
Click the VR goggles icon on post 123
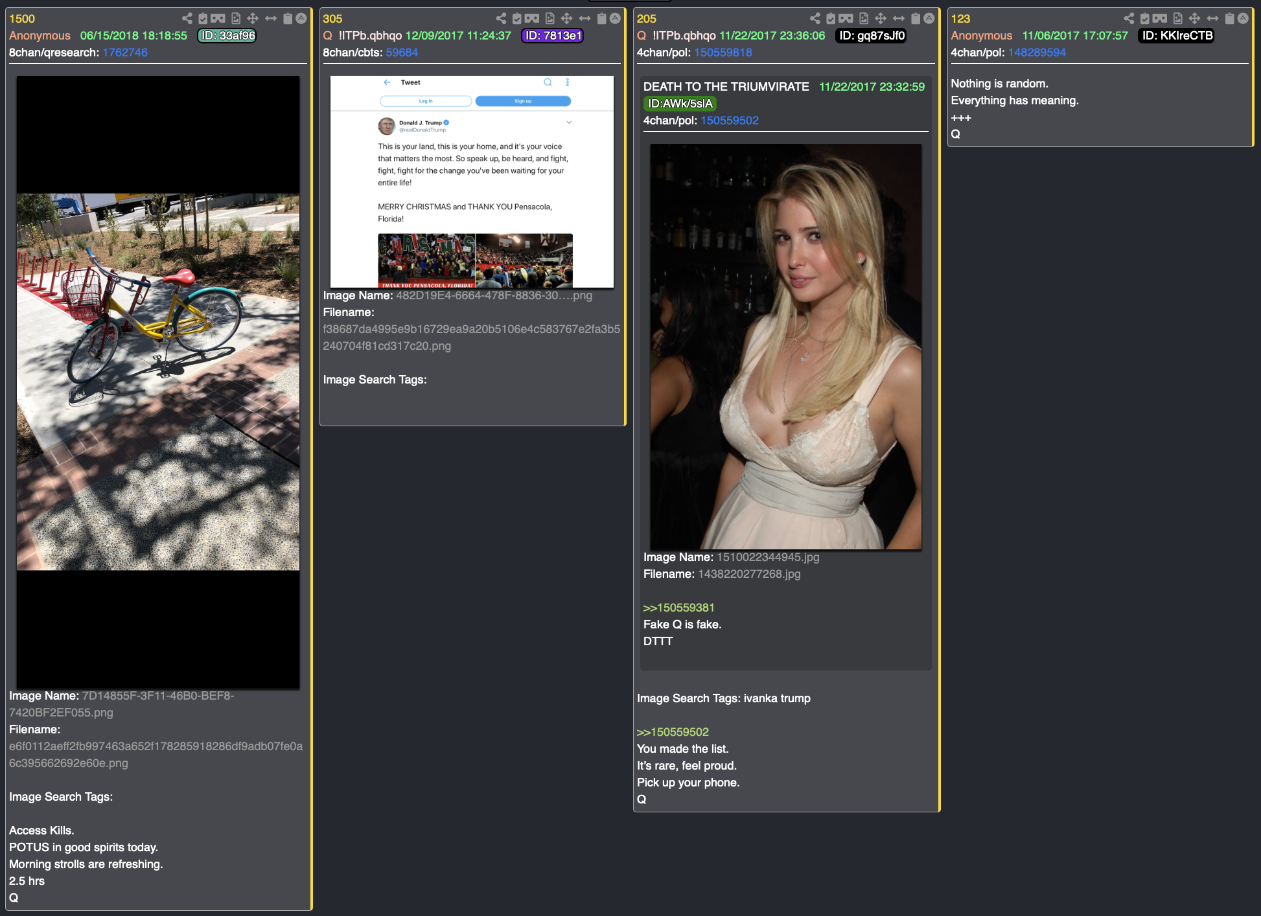[x=1160, y=18]
